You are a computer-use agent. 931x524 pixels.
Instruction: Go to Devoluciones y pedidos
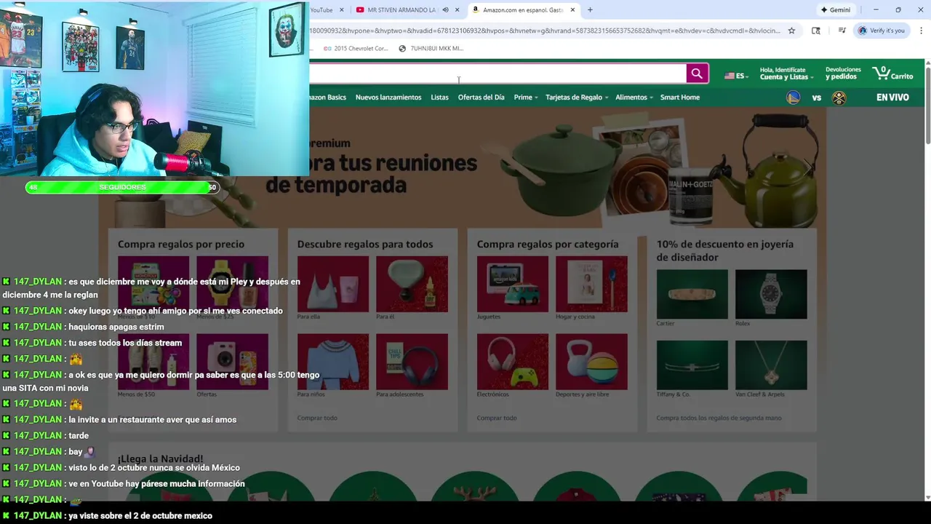[x=843, y=74]
